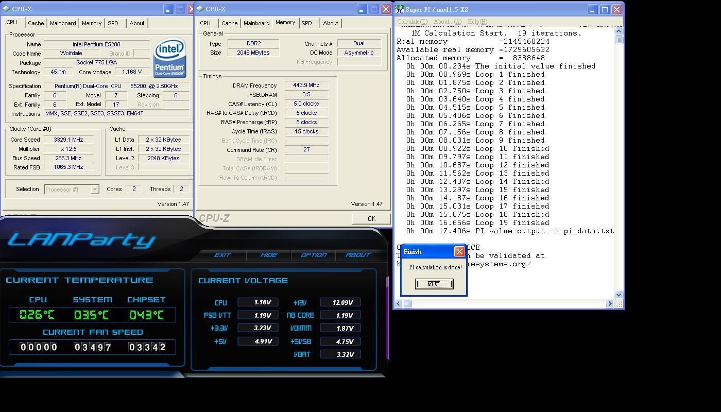Click the Code Name value Wolfdale

(71, 53)
